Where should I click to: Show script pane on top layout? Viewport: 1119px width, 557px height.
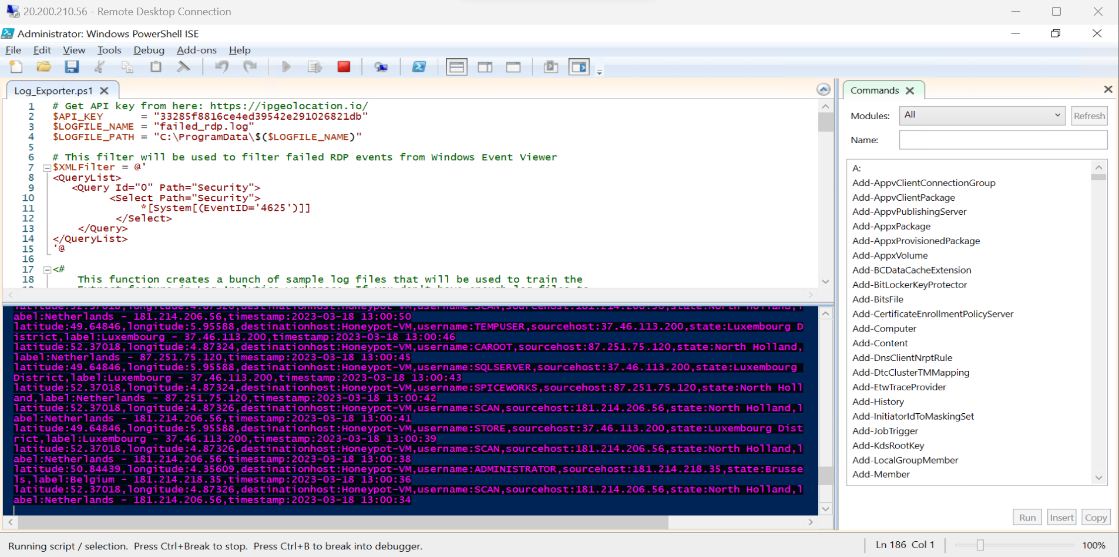(x=456, y=67)
